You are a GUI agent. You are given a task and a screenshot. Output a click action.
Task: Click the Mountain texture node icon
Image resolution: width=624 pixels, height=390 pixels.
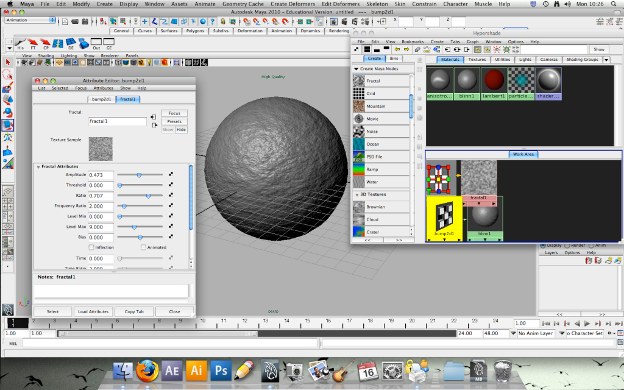[x=359, y=106]
